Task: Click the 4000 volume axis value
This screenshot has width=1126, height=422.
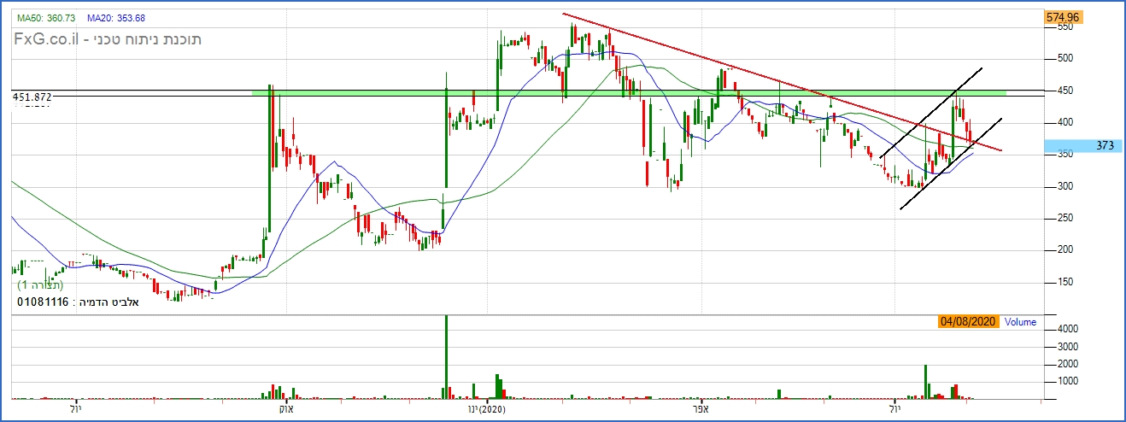Action: point(1066,329)
